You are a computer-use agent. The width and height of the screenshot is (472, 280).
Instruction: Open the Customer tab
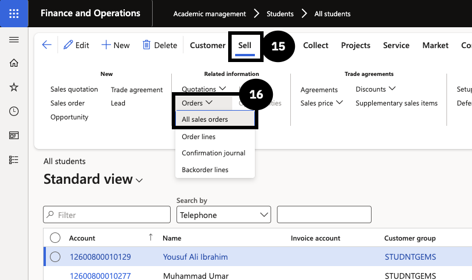point(208,45)
